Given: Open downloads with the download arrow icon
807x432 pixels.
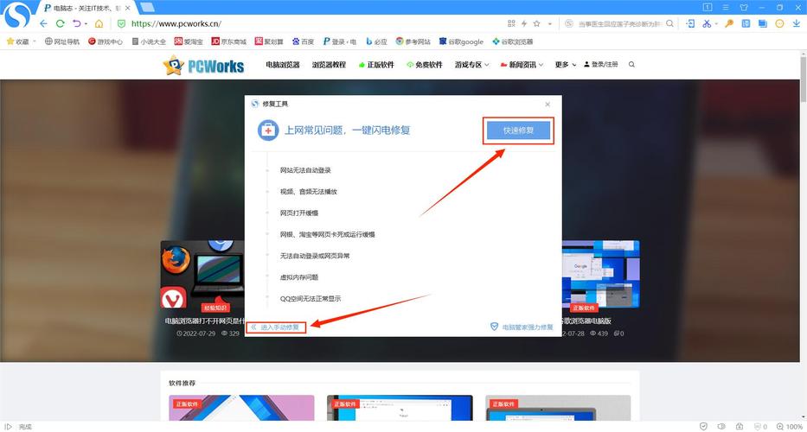Looking at the screenshot, I should coord(797,23).
